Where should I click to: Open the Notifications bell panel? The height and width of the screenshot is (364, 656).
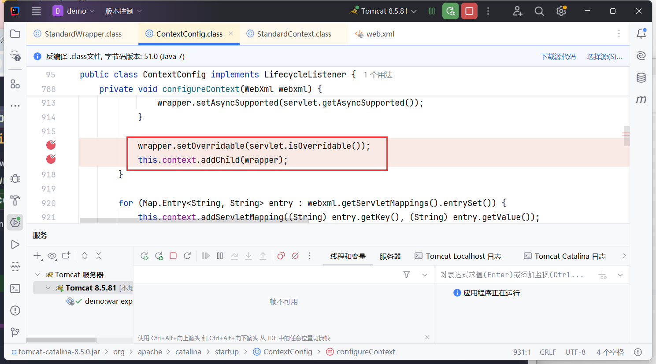click(641, 33)
